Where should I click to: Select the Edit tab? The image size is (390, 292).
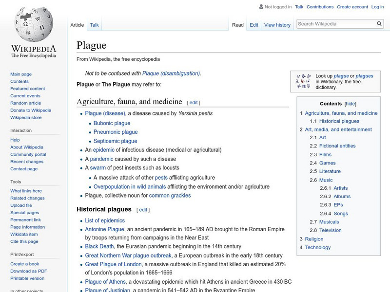(254, 24)
